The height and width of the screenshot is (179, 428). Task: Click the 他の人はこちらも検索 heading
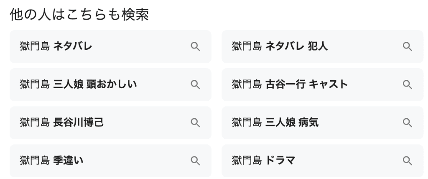[79, 15]
